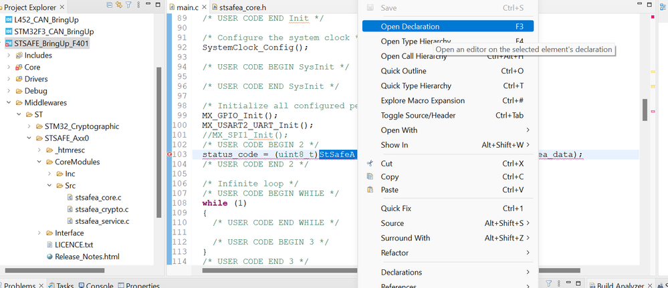Open the Console tab

[x=99, y=285]
